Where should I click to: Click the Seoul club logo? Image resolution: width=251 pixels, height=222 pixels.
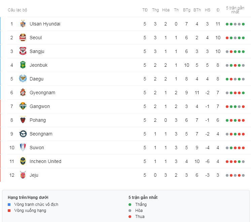tap(23, 38)
